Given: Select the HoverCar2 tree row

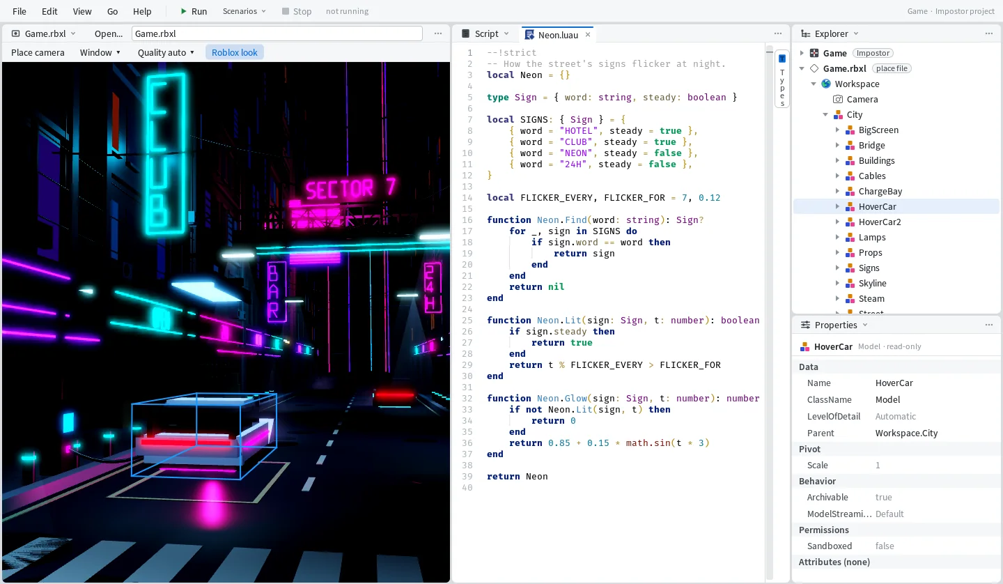Looking at the screenshot, I should click(x=896, y=222).
